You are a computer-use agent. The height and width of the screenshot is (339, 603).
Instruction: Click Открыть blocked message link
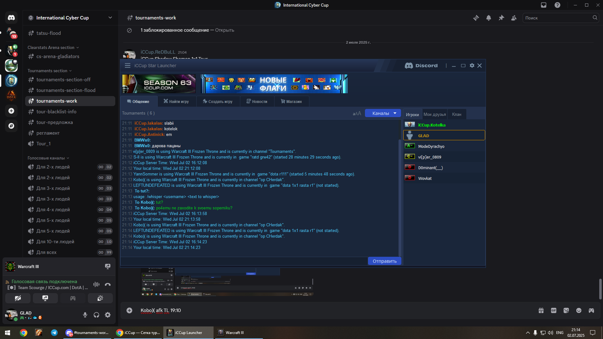pos(225,30)
